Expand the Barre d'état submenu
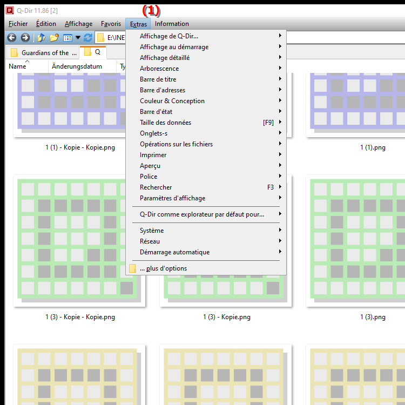This screenshot has width=405, height=405. pyautogui.click(x=206, y=112)
